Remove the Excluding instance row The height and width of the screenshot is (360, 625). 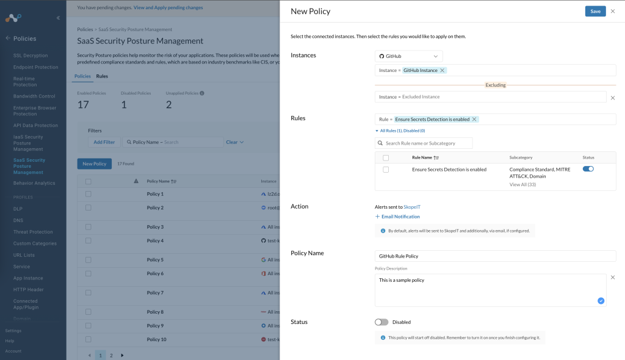(x=613, y=98)
